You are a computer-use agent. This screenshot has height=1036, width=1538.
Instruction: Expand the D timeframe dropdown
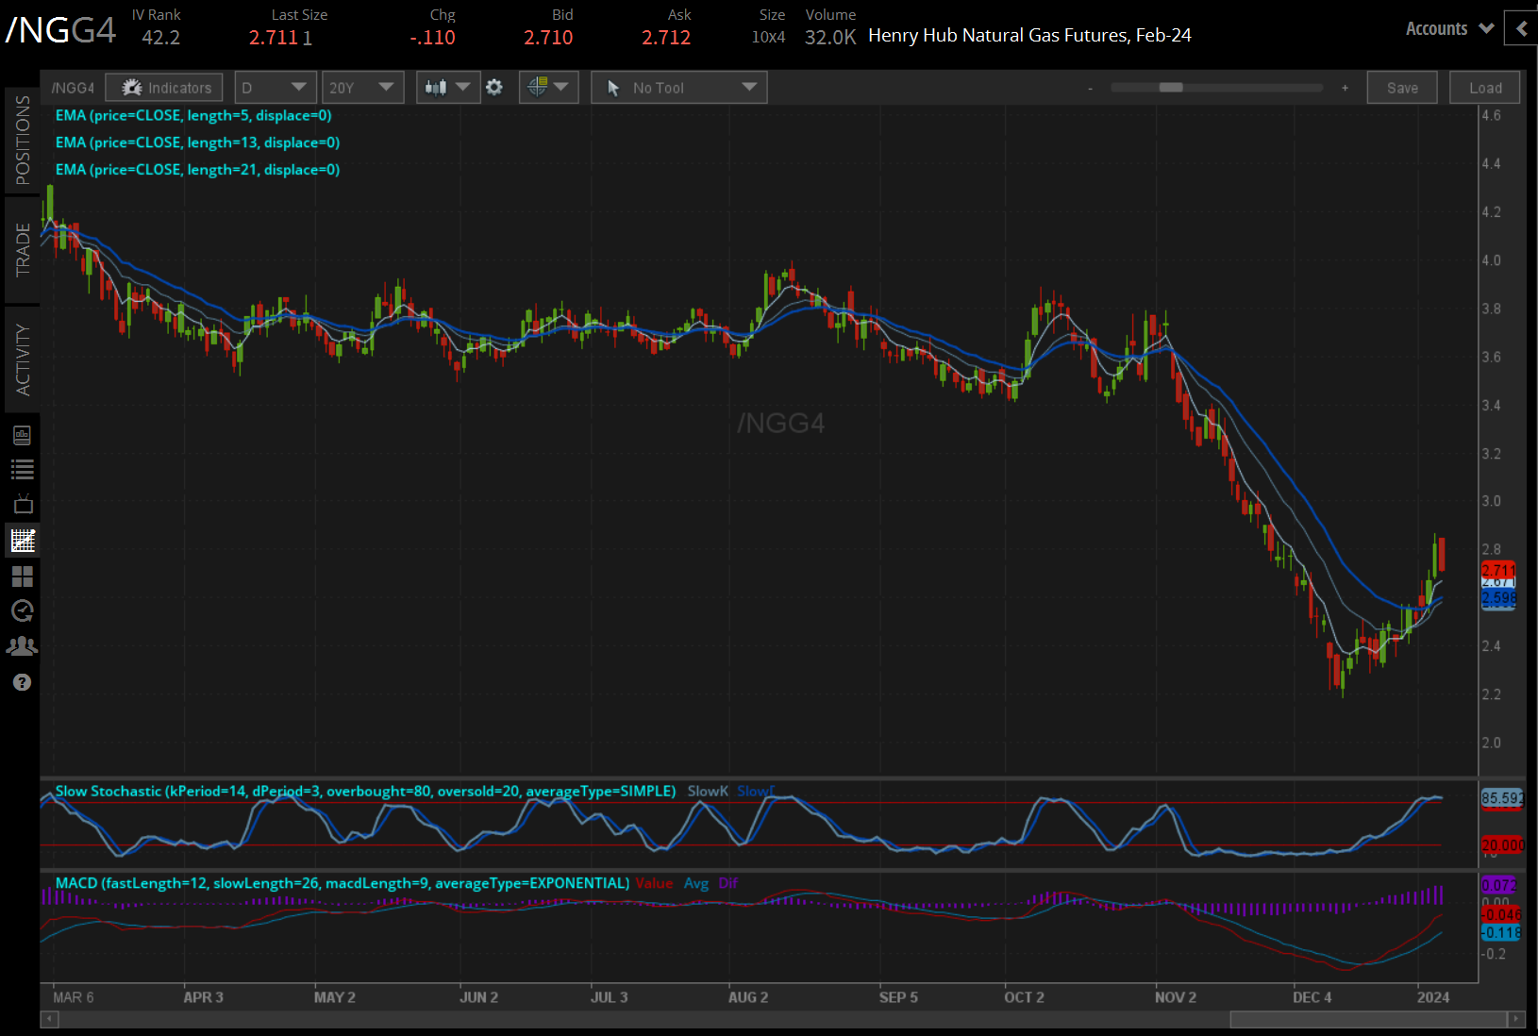pyautogui.click(x=275, y=88)
